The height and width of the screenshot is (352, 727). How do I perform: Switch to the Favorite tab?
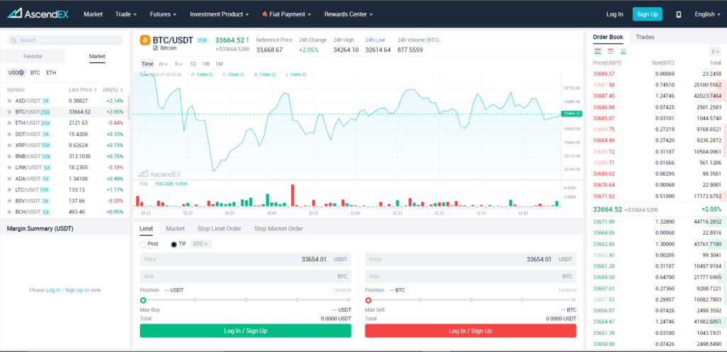click(33, 57)
